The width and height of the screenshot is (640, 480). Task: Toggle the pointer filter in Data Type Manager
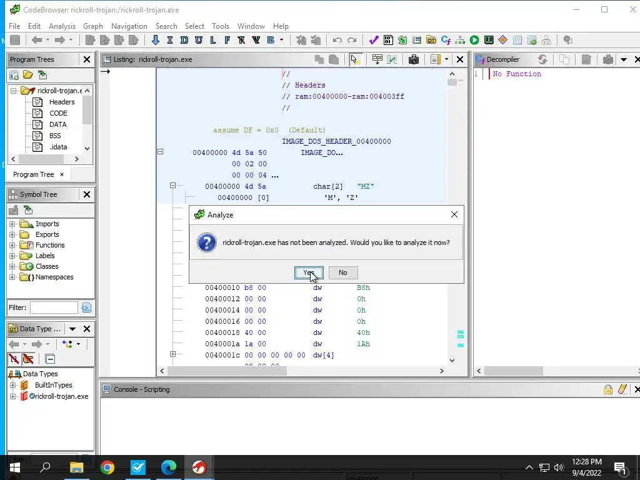tap(28, 359)
